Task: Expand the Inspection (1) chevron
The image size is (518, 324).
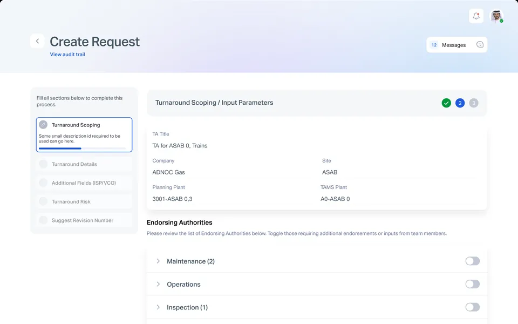Action: coord(158,307)
